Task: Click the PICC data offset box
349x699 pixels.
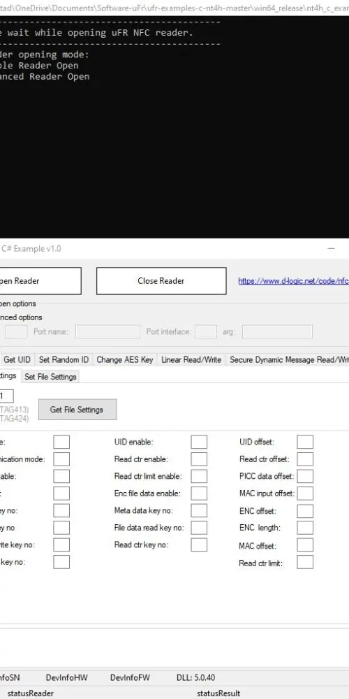Action: click(x=305, y=476)
